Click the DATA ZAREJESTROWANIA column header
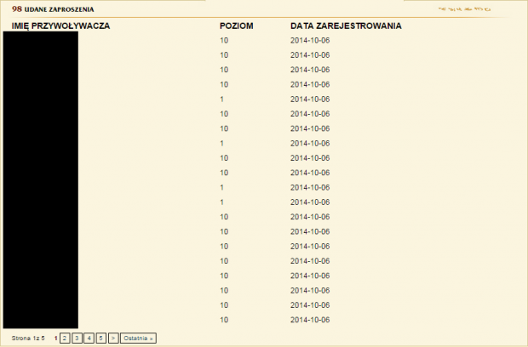The height and width of the screenshot is (347, 528). (346, 26)
